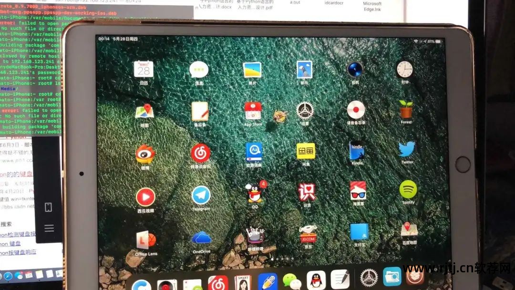Image resolution: width=515 pixels, height=290 pixels.
Task: Tap the iPad physical home button
Action: (x=463, y=165)
